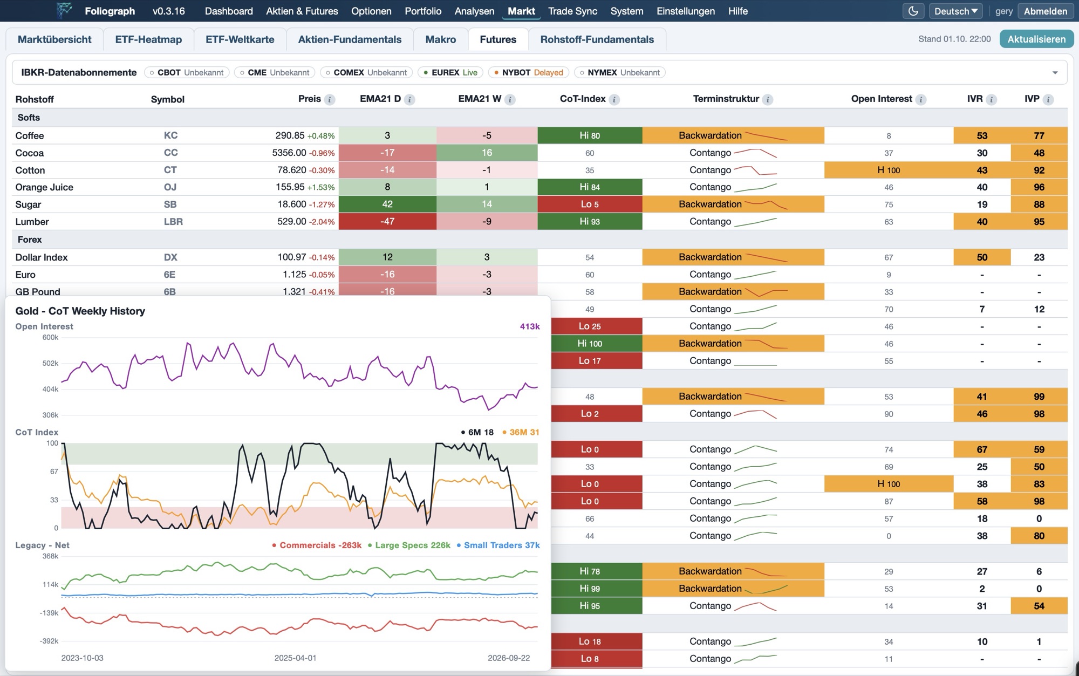Viewport: 1079px width, 676px height.
Task: Click the 36M 31 CoT Index legend
Action: (x=521, y=432)
